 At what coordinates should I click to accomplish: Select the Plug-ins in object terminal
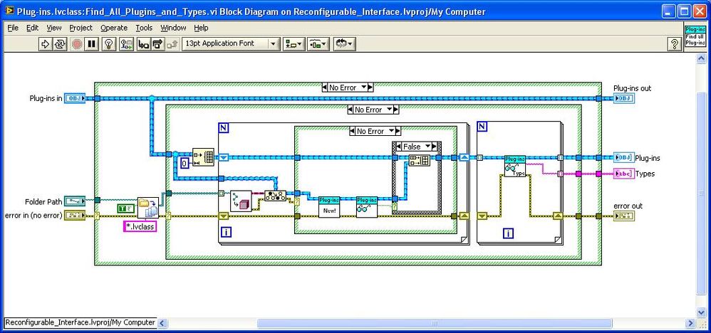pyautogui.click(x=75, y=98)
